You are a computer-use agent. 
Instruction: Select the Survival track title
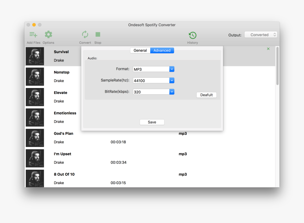(61, 52)
